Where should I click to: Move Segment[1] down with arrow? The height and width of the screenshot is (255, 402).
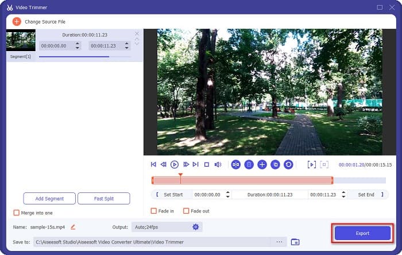click(x=137, y=43)
